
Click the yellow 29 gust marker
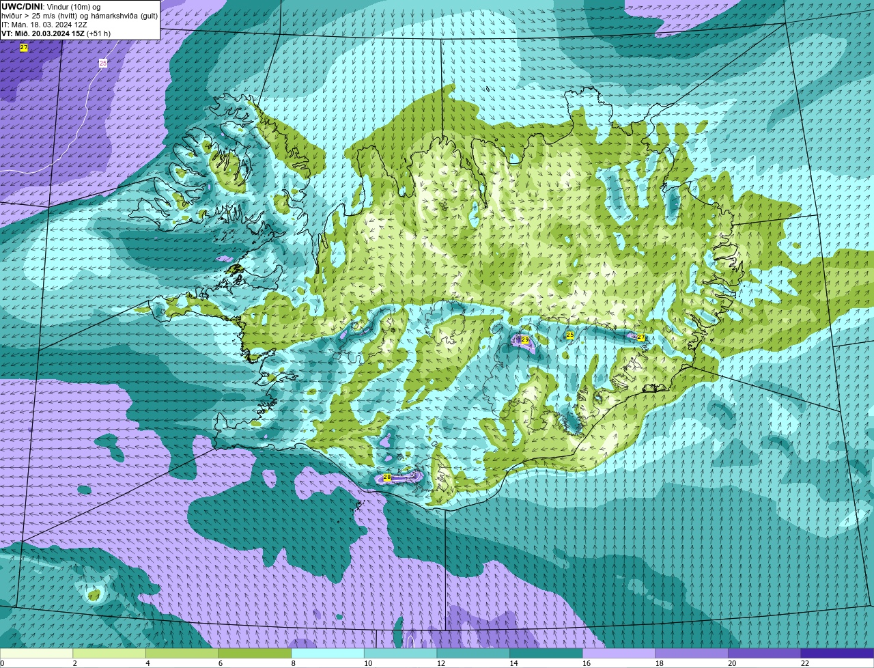click(x=525, y=339)
